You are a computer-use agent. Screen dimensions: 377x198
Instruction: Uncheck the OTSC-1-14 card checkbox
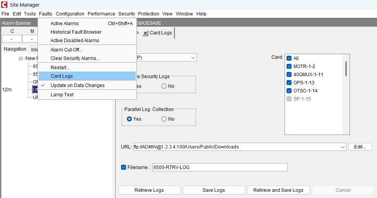pyautogui.click(x=289, y=91)
